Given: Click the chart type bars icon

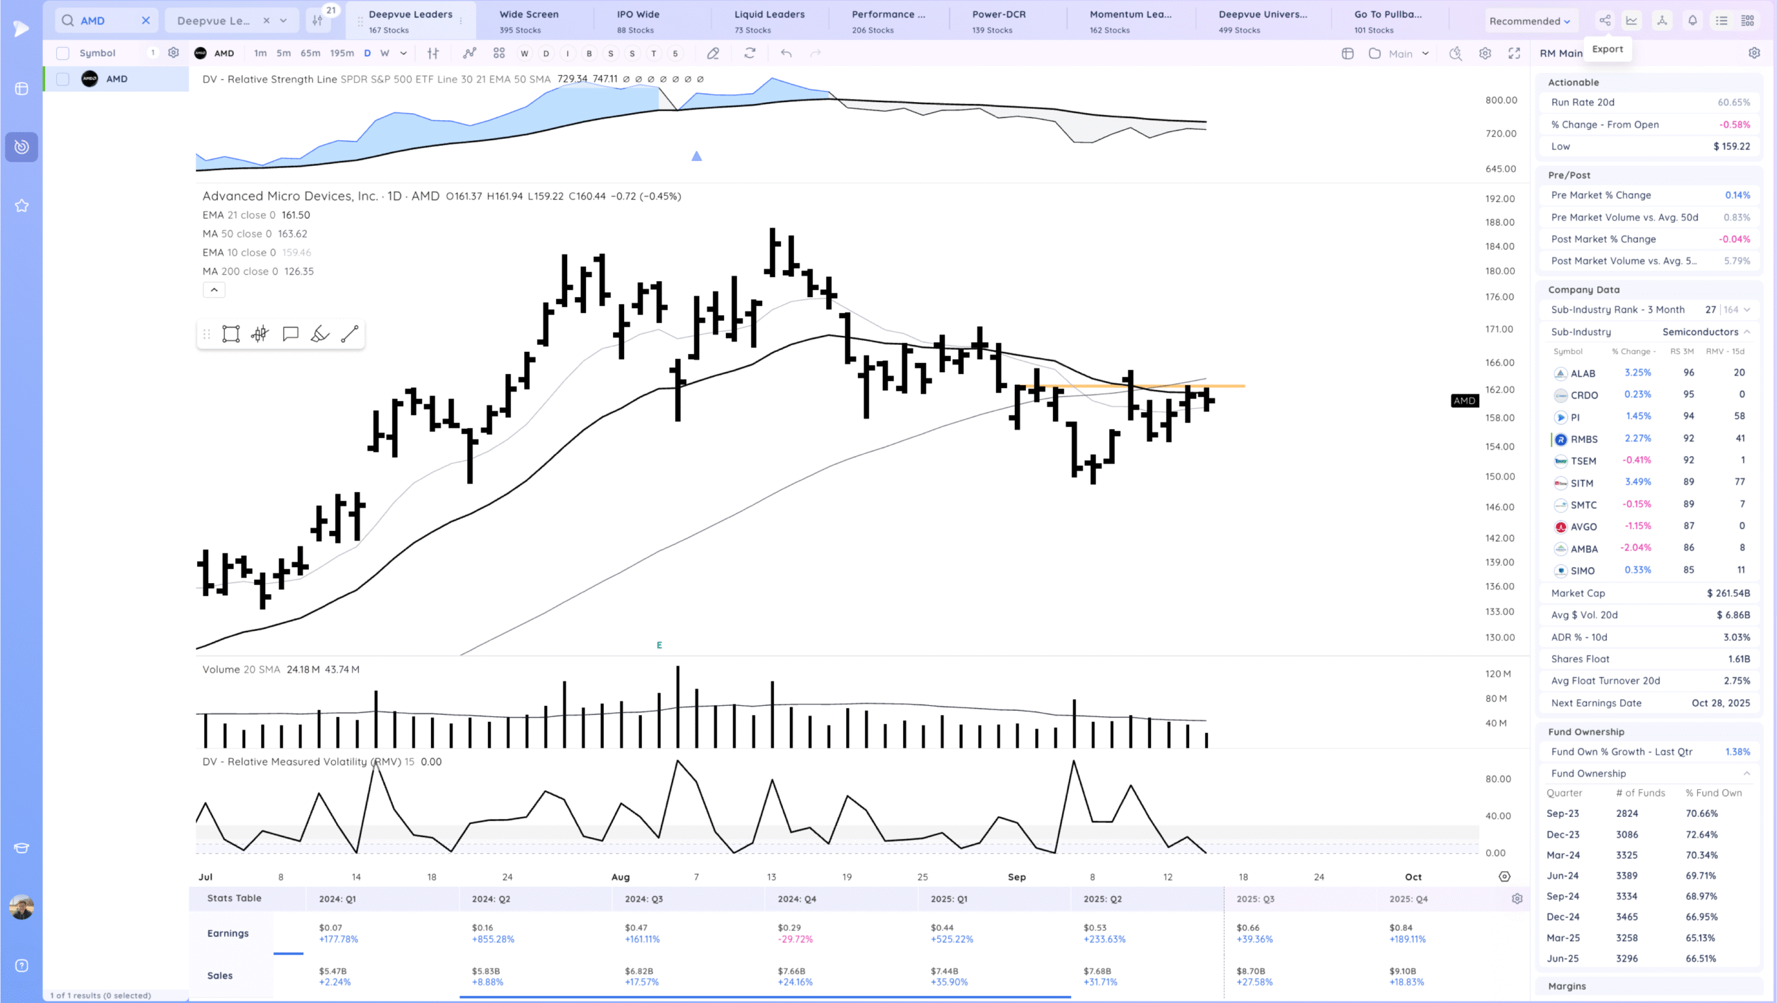Looking at the screenshot, I should tap(433, 53).
